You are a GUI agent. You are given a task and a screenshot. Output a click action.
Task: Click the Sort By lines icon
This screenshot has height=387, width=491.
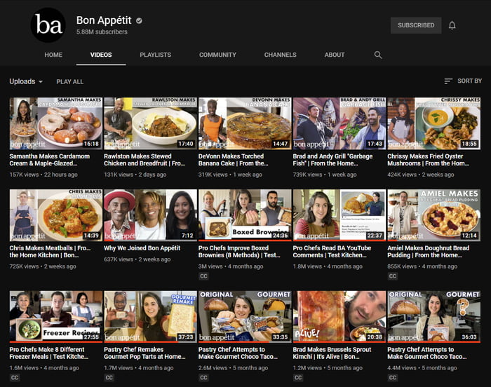[448, 81]
